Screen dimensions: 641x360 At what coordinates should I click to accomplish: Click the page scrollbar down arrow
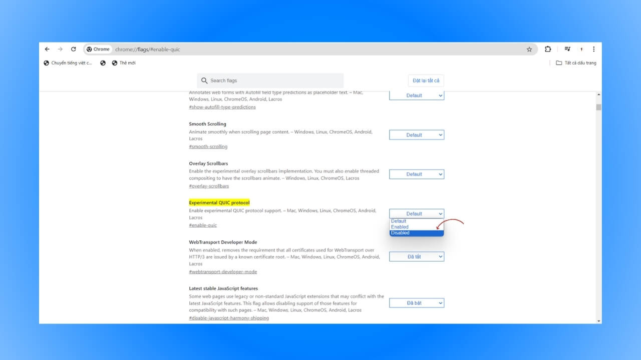click(x=598, y=320)
